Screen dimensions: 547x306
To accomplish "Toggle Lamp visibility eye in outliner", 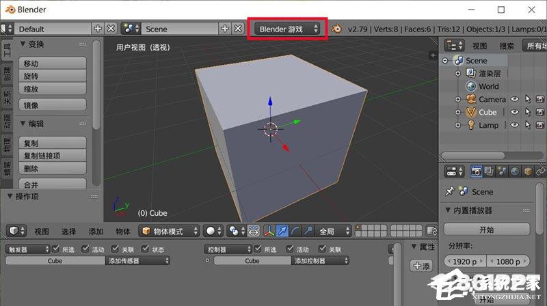I will pos(515,125).
